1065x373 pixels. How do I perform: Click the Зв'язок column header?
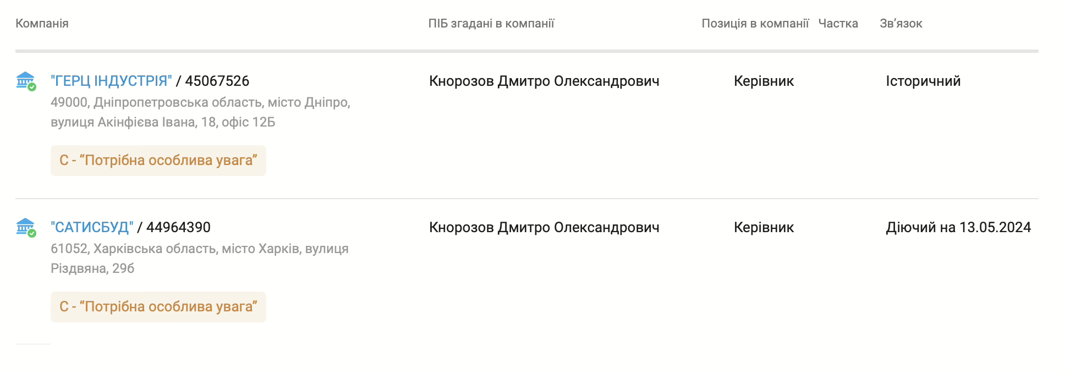tap(901, 24)
